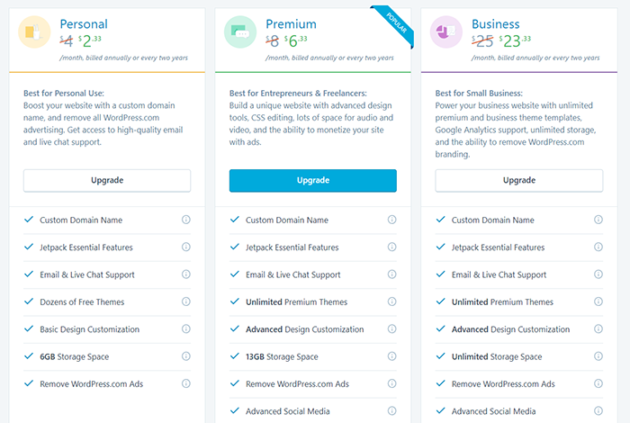Screen dimensions: 630x423
Task: Click the Personal plan title
Action: [x=84, y=24]
